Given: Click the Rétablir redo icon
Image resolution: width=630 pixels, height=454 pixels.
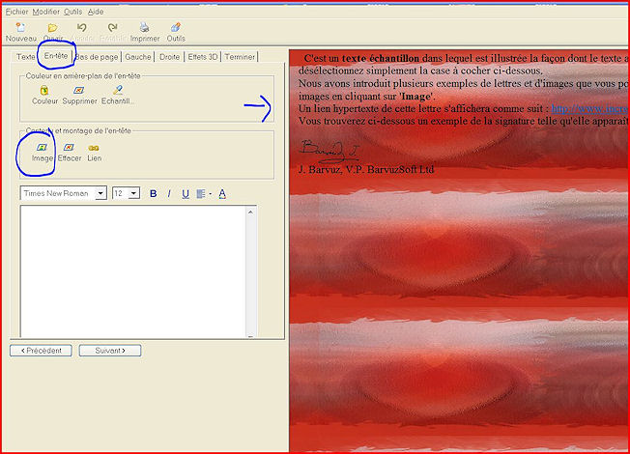Looking at the screenshot, I should [112, 27].
